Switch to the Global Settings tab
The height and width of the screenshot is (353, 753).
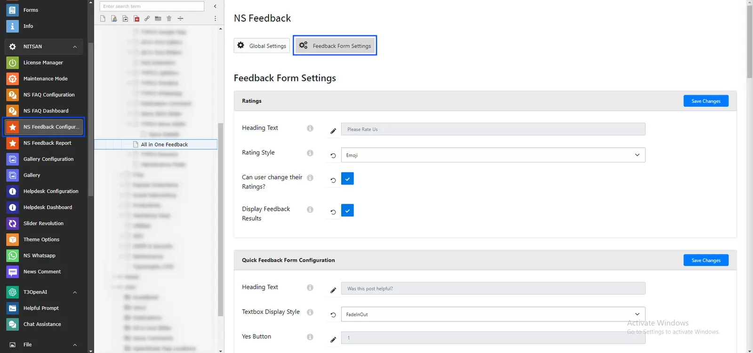click(x=262, y=46)
